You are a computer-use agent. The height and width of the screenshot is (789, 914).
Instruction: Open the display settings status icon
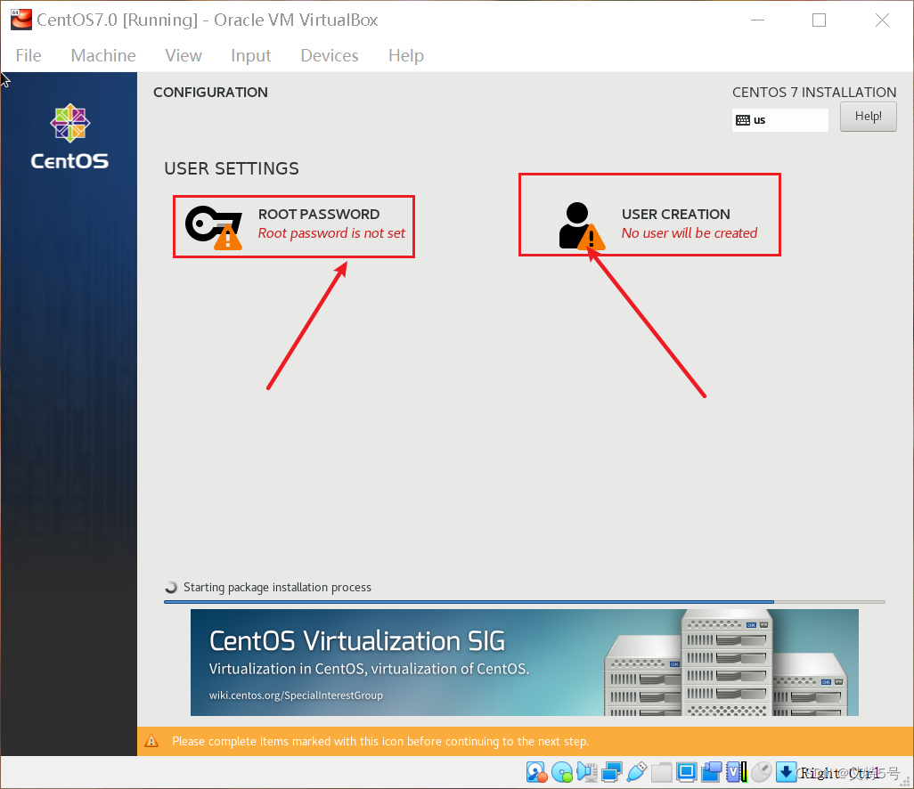(688, 772)
